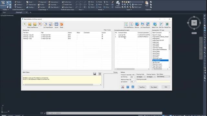
Task: Switch to the Drawing7 document tab
Action: 19,12
